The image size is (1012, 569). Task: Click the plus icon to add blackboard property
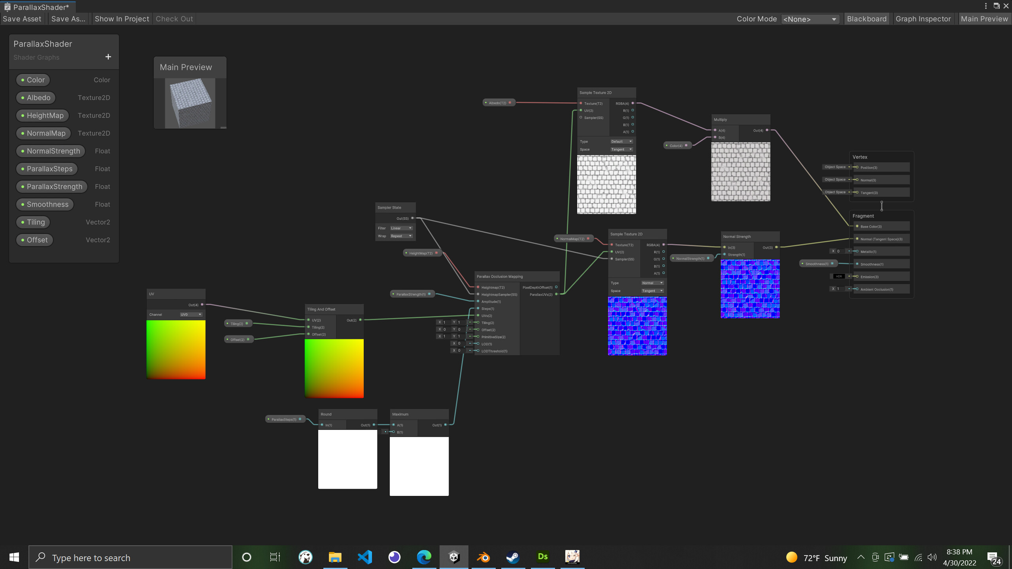tap(108, 57)
